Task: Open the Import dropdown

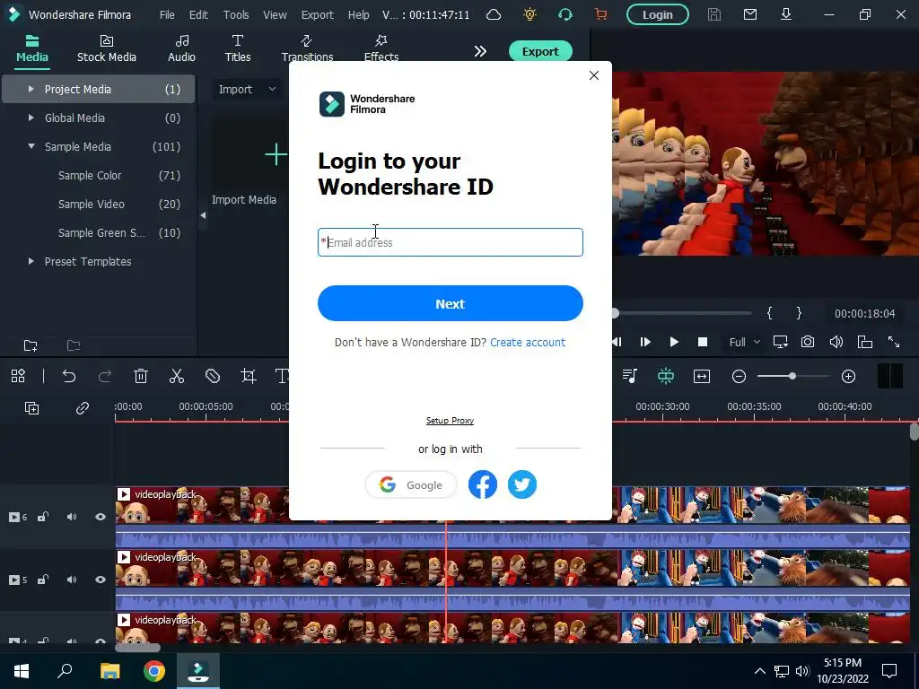Action: click(246, 89)
